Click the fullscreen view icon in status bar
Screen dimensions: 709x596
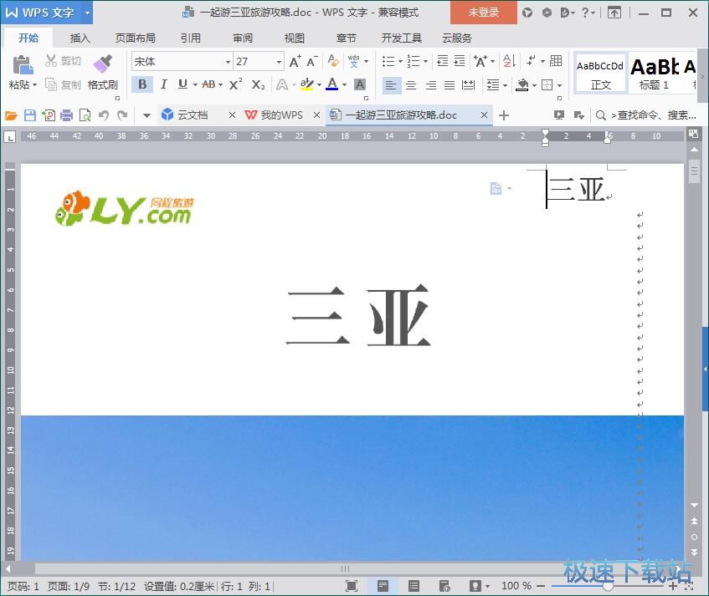point(352,586)
